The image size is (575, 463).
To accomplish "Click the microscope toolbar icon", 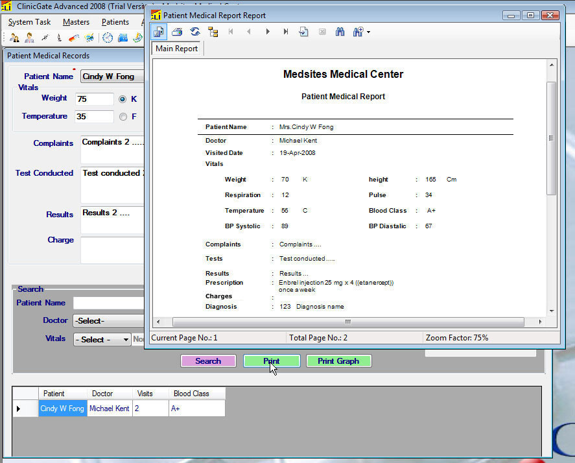I will point(59,38).
